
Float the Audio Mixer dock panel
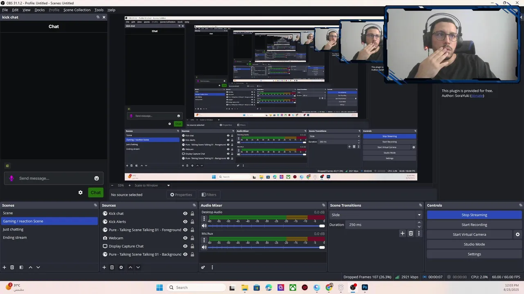[323, 205]
